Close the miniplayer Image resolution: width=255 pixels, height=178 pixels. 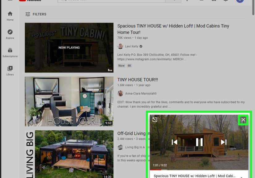pos(243,120)
